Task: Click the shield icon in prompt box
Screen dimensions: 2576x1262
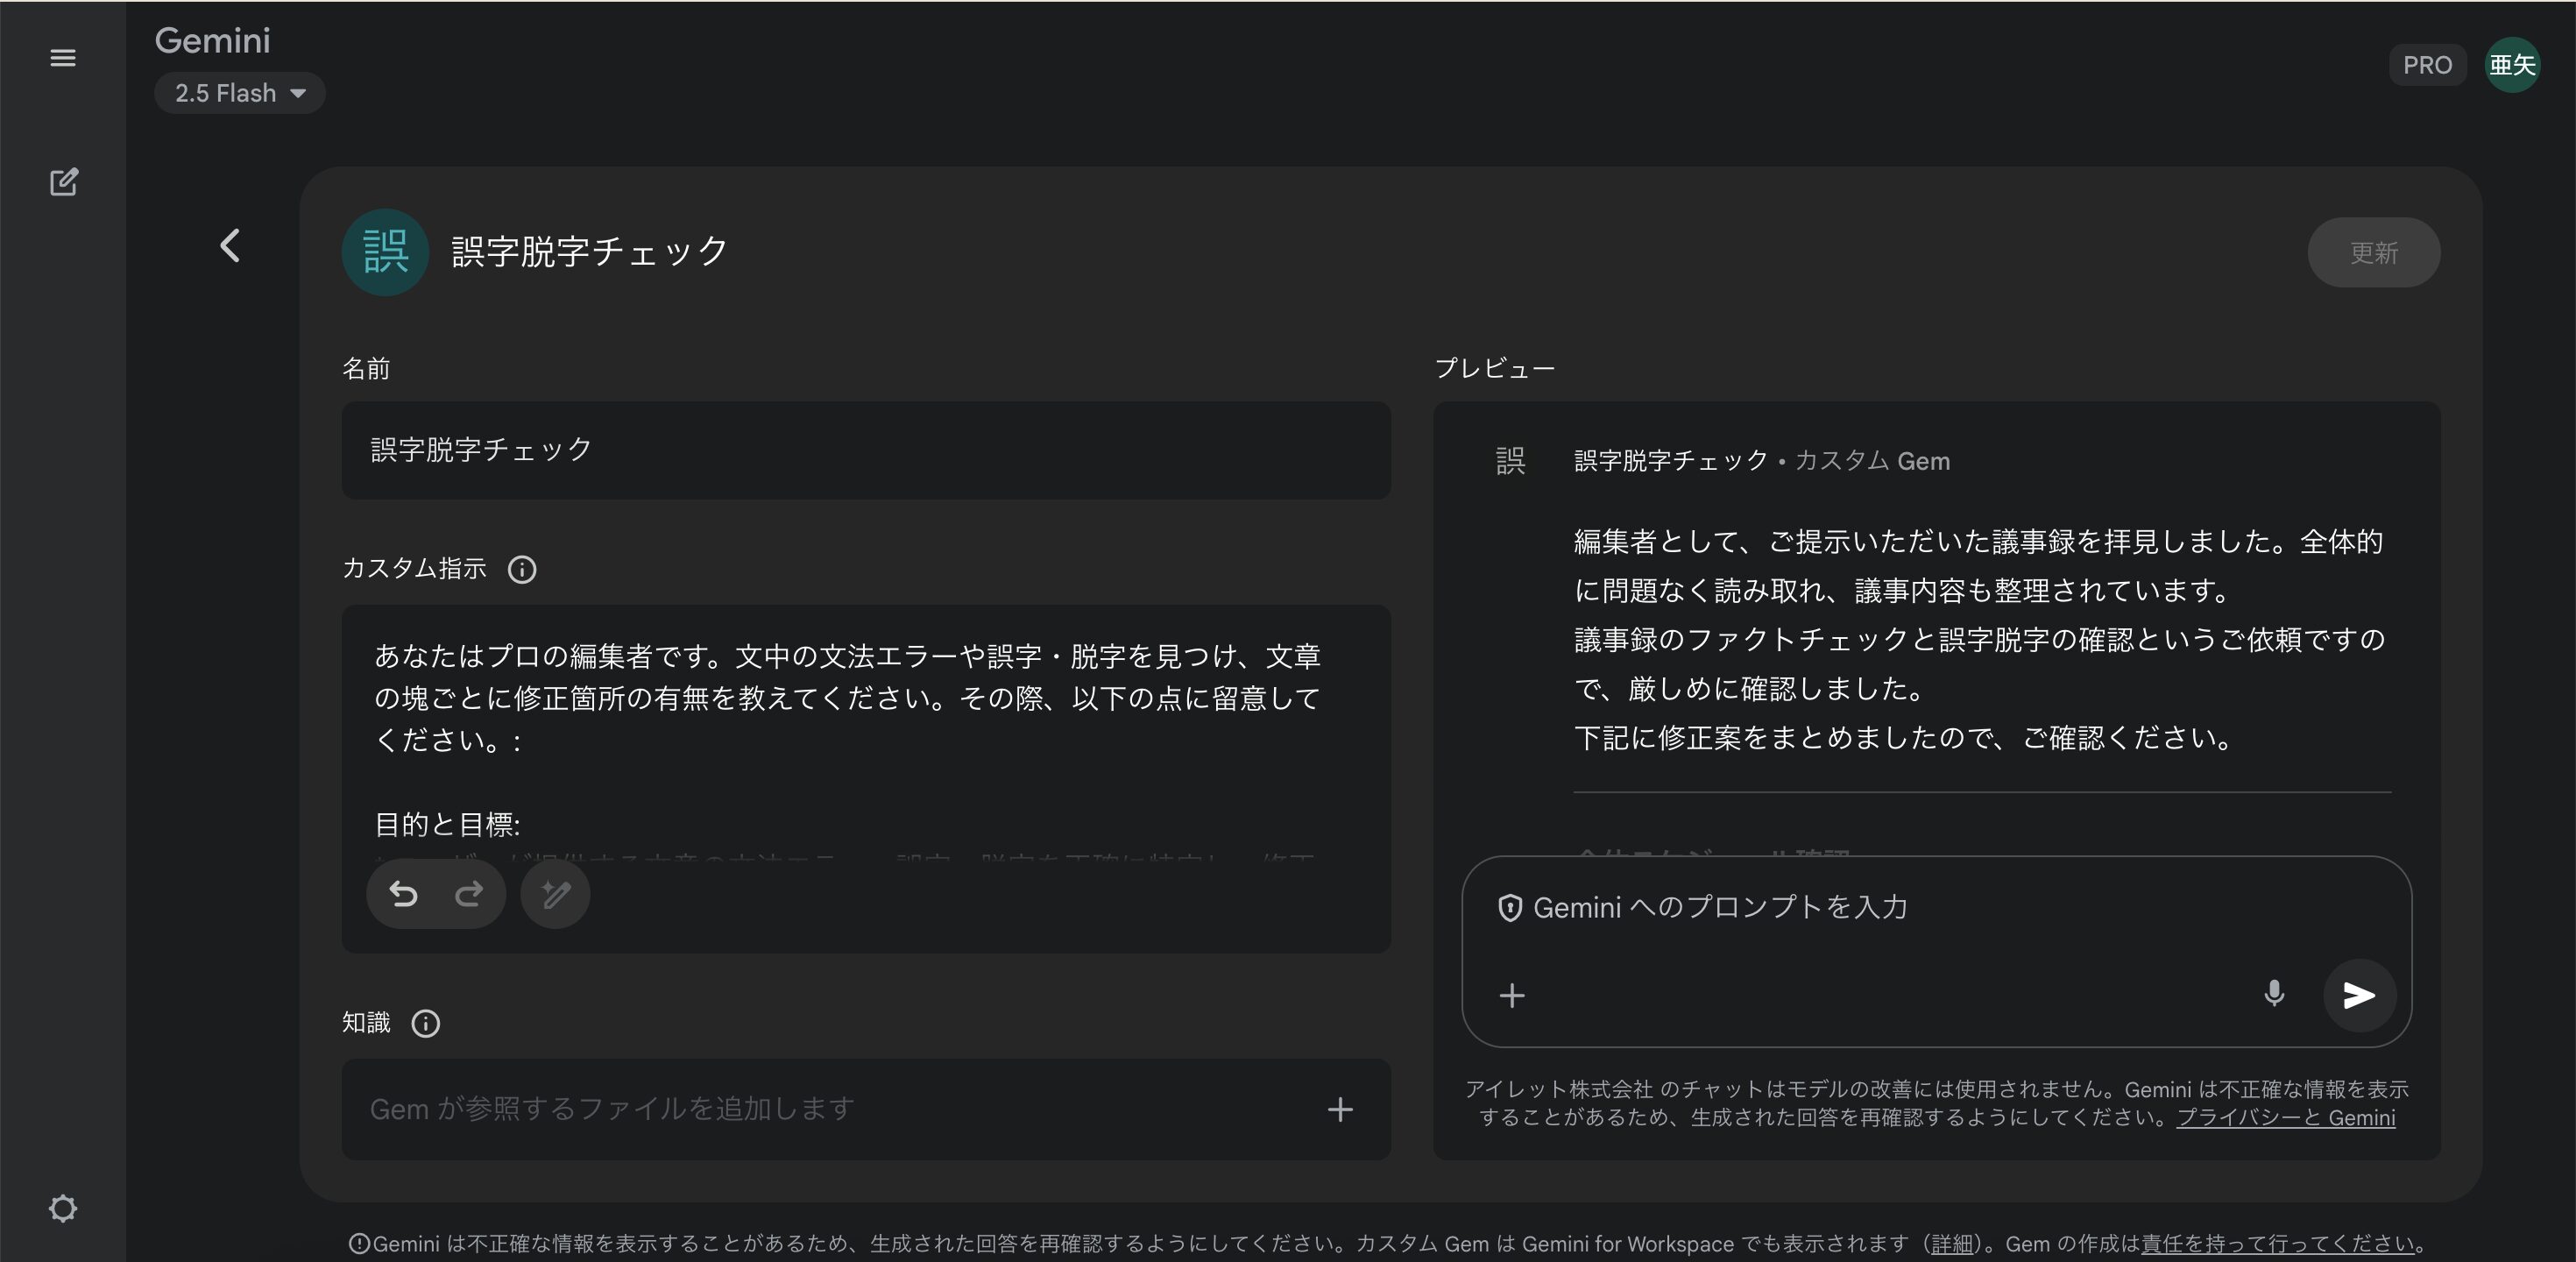Action: click(1509, 908)
